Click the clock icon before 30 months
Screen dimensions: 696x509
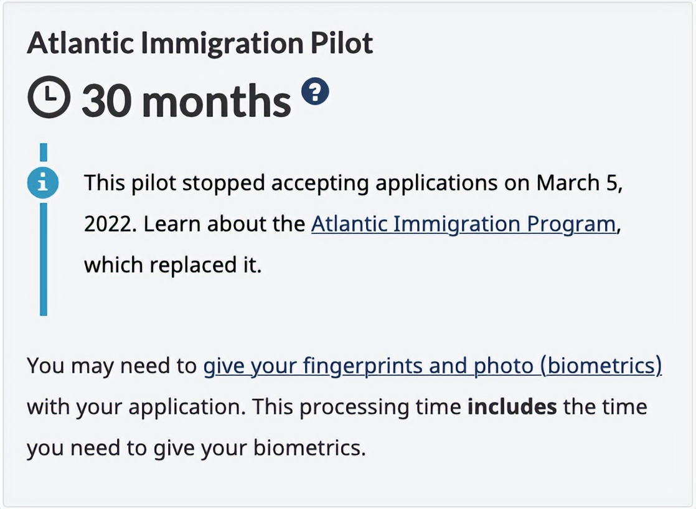(49, 97)
